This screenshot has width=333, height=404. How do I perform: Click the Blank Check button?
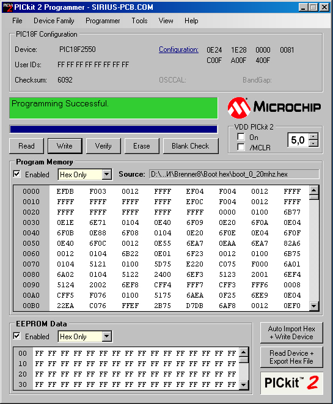(191, 146)
